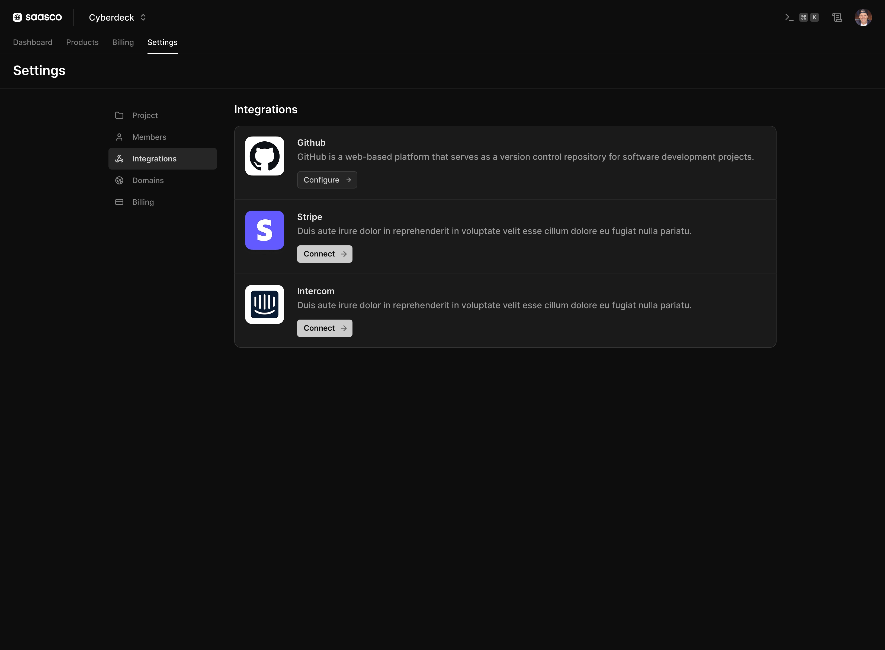Click the Intercom logo icon
Viewport: 885px width, 650px height.
point(264,304)
